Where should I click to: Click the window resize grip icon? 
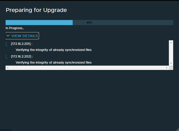(177, 130)
